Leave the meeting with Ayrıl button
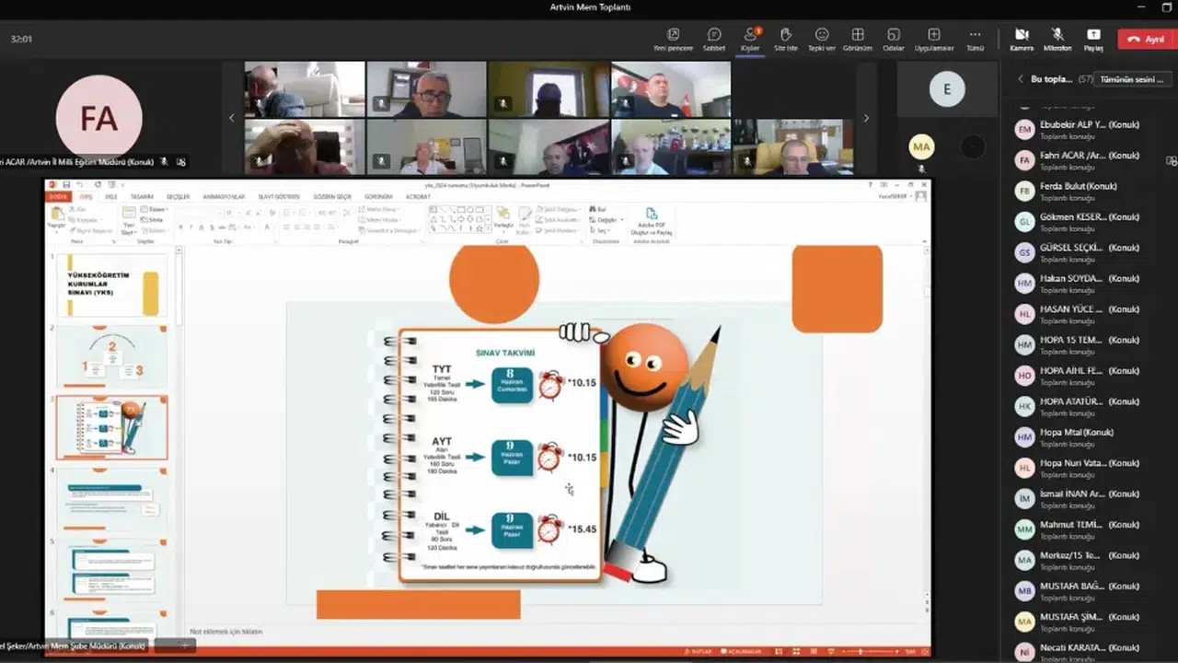The height and width of the screenshot is (663, 1178). click(1146, 39)
